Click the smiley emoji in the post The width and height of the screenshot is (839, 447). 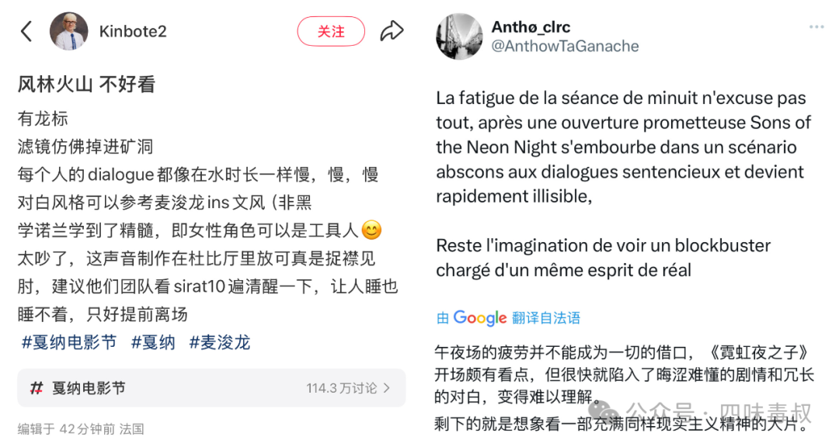[x=372, y=230]
